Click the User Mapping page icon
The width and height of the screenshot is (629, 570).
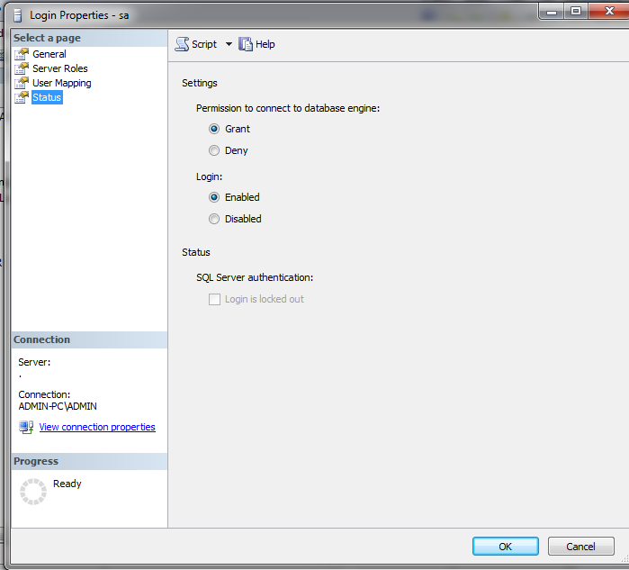22,83
